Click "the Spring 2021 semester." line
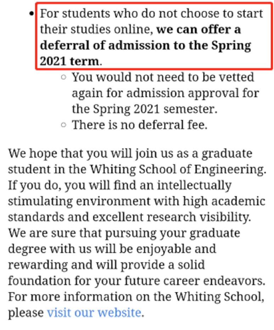 coord(145,109)
